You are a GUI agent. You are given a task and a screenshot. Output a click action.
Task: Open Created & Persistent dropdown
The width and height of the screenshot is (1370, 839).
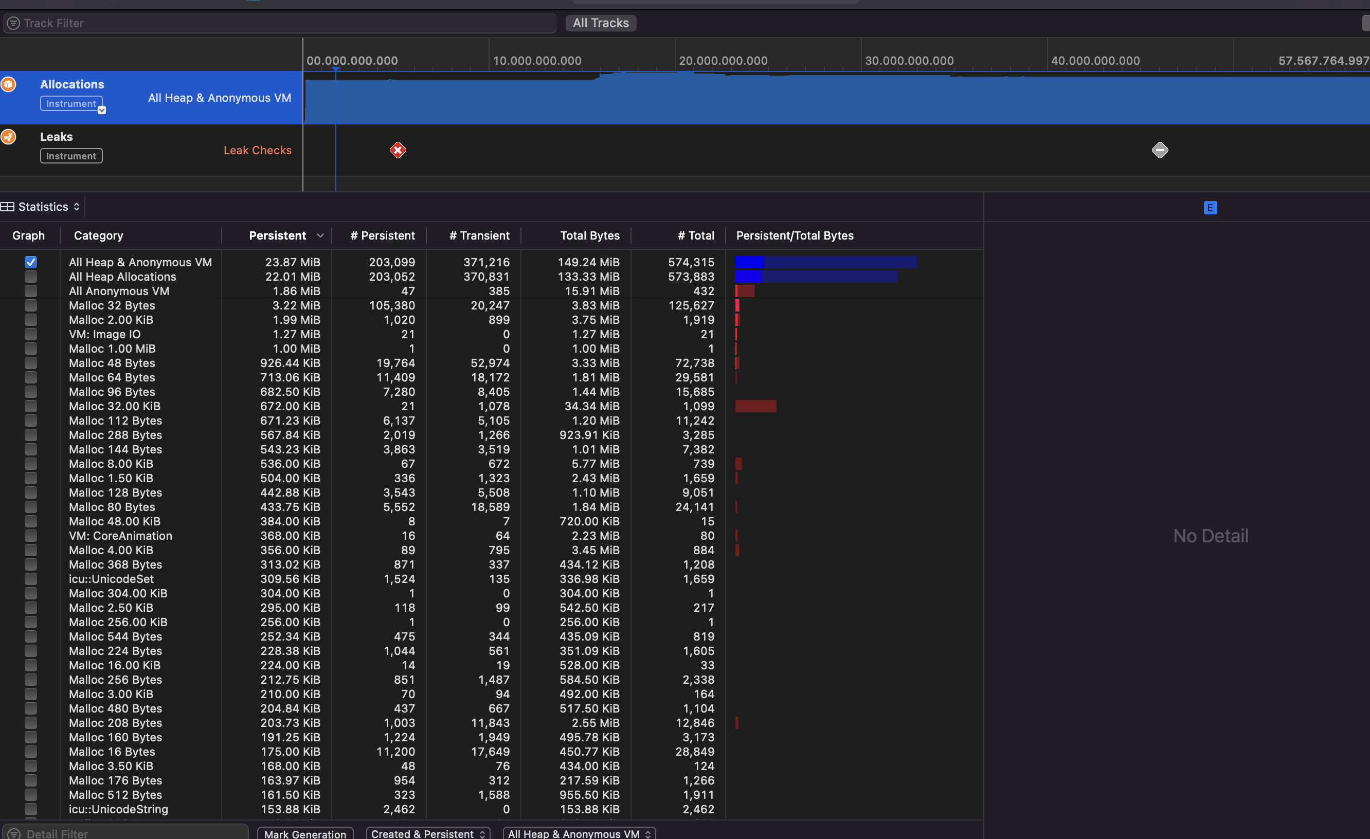(x=428, y=833)
